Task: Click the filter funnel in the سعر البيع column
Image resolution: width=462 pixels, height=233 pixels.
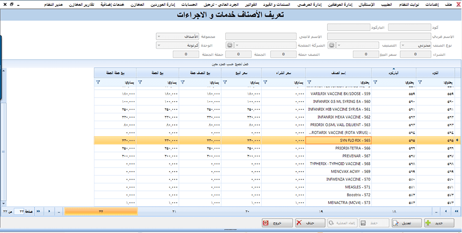Action: point(224,82)
